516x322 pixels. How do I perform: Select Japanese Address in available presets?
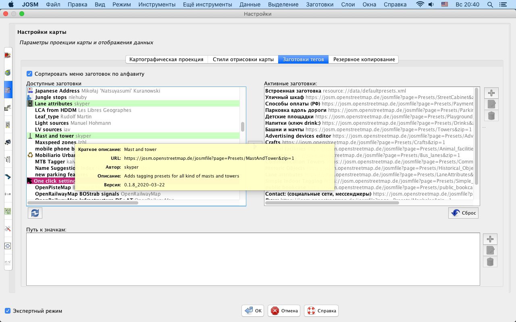pos(133,91)
